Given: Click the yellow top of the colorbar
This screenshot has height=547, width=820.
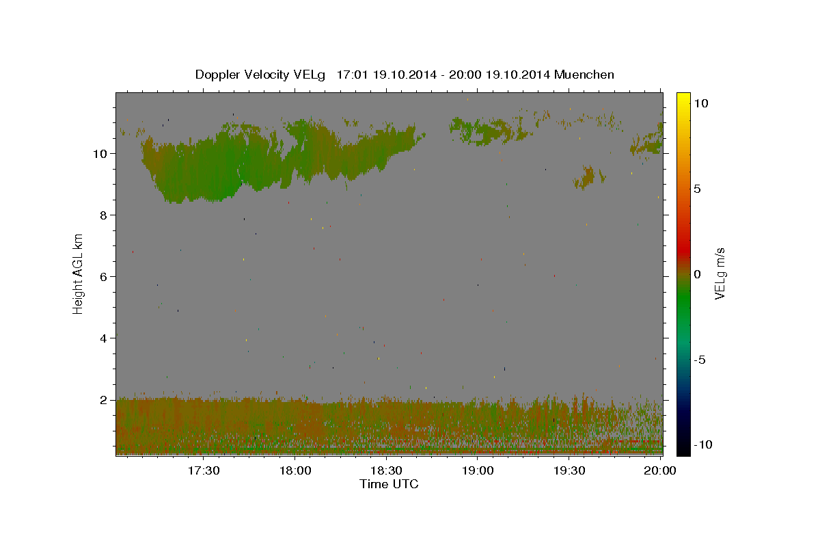Looking at the screenshot, I should [683, 99].
